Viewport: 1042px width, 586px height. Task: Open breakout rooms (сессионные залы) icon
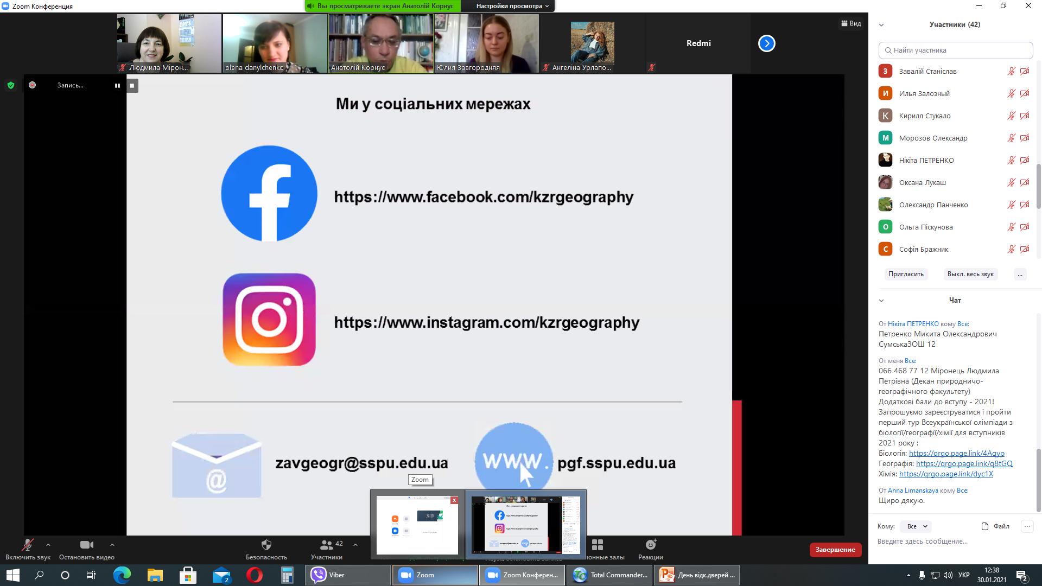click(598, 544)
